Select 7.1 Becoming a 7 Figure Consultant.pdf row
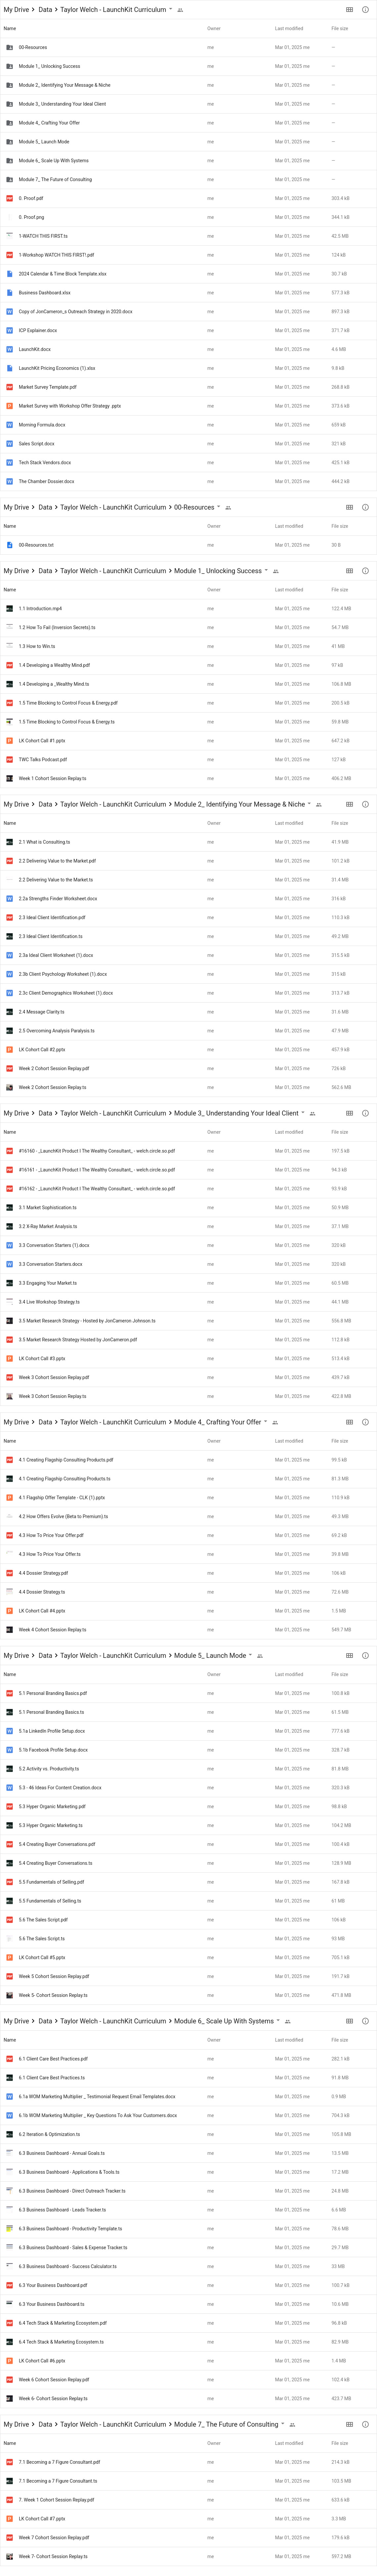The height and width of the screenshot is (2576, 377). tap(188, 2462)
